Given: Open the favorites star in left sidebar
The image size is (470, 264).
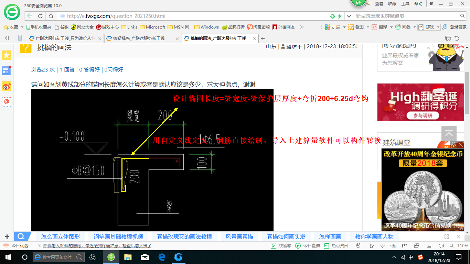Looking at the screenshot, I should click(x=7, y=55).
